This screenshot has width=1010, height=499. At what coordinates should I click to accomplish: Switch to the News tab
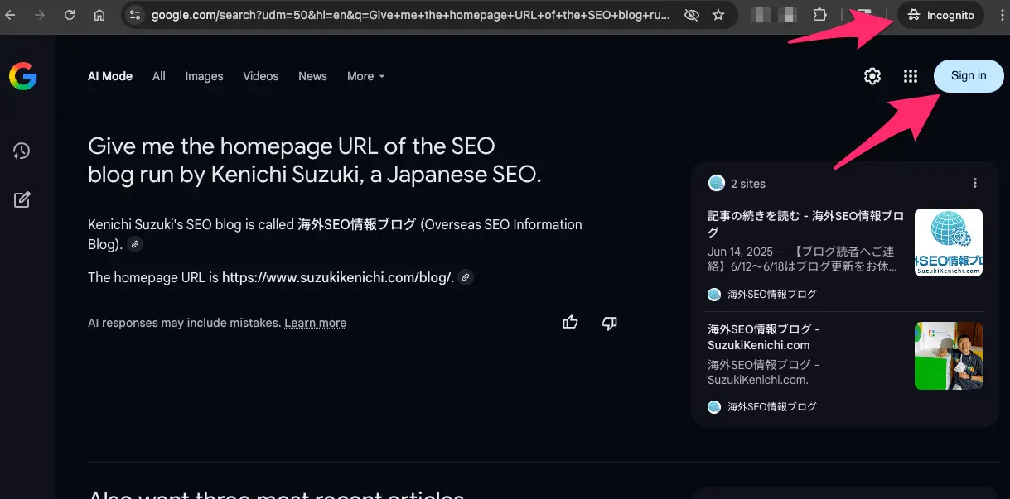pyautogui.click(x=312, y=76)
